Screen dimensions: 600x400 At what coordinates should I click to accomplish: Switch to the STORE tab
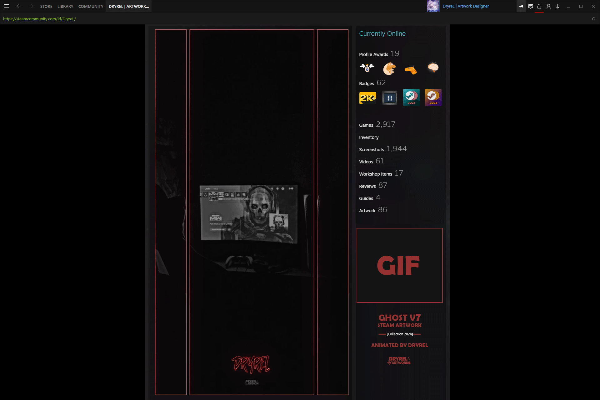46,6
